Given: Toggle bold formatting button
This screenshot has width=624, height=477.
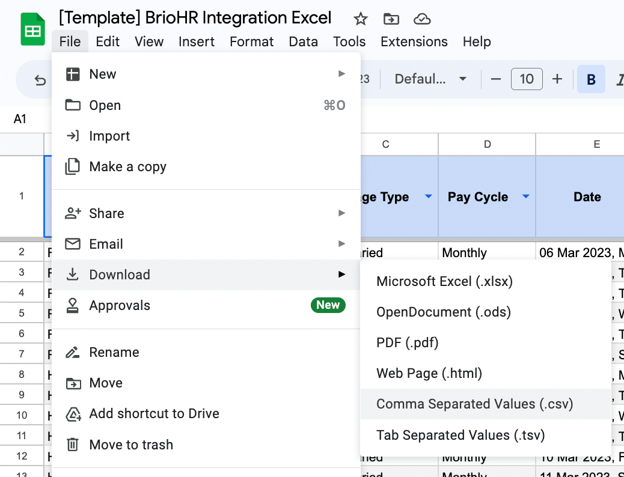Looking at the screenshot, I should (591, 79).
